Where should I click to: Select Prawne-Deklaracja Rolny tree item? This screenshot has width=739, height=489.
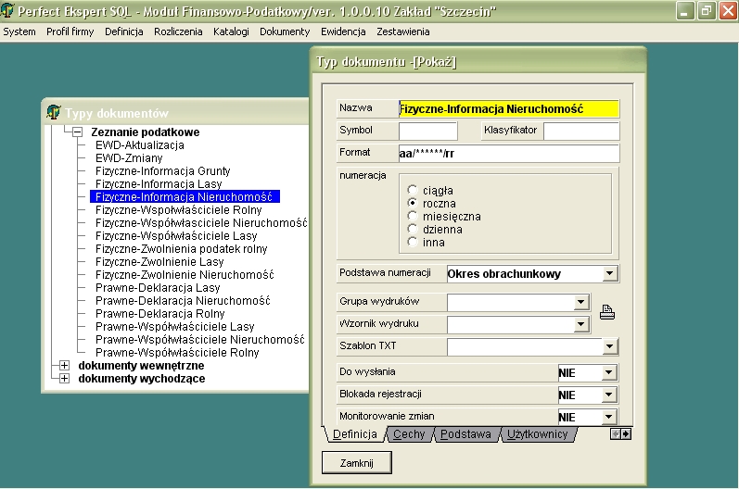click(159, 313)
